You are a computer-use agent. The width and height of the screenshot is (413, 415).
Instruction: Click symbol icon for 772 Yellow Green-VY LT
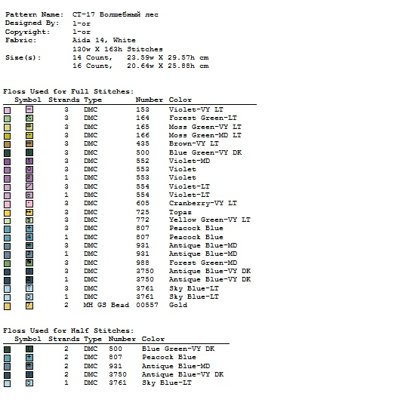[29, 220]
